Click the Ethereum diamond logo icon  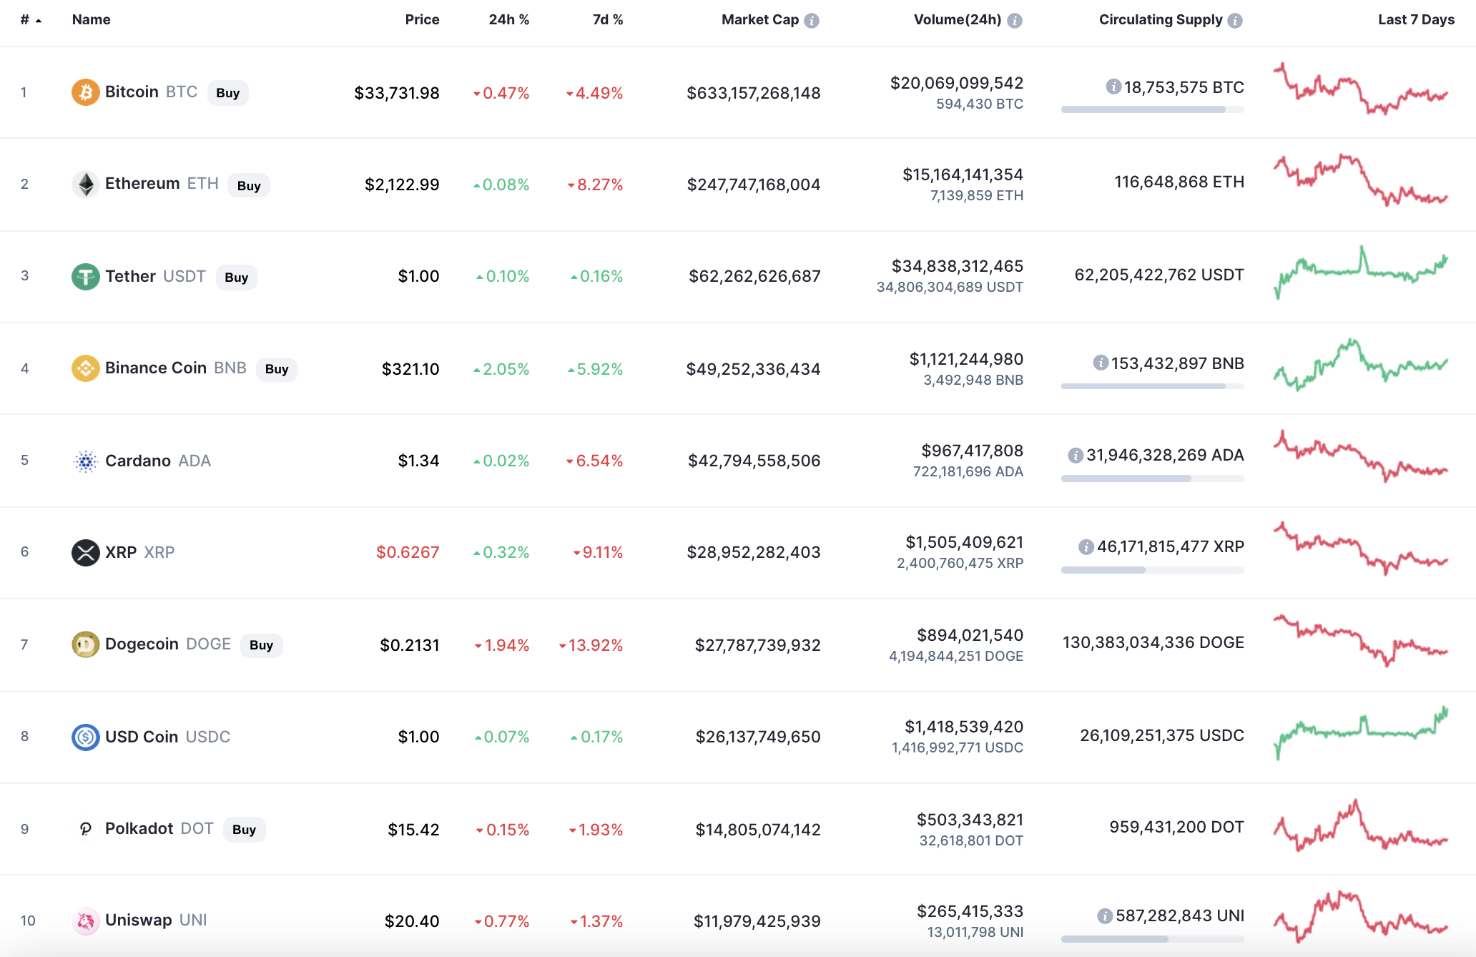[86, 185]
